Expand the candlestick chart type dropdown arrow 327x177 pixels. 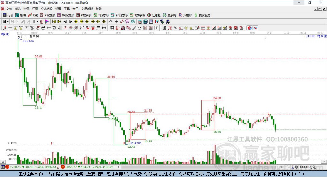(37, 22)
